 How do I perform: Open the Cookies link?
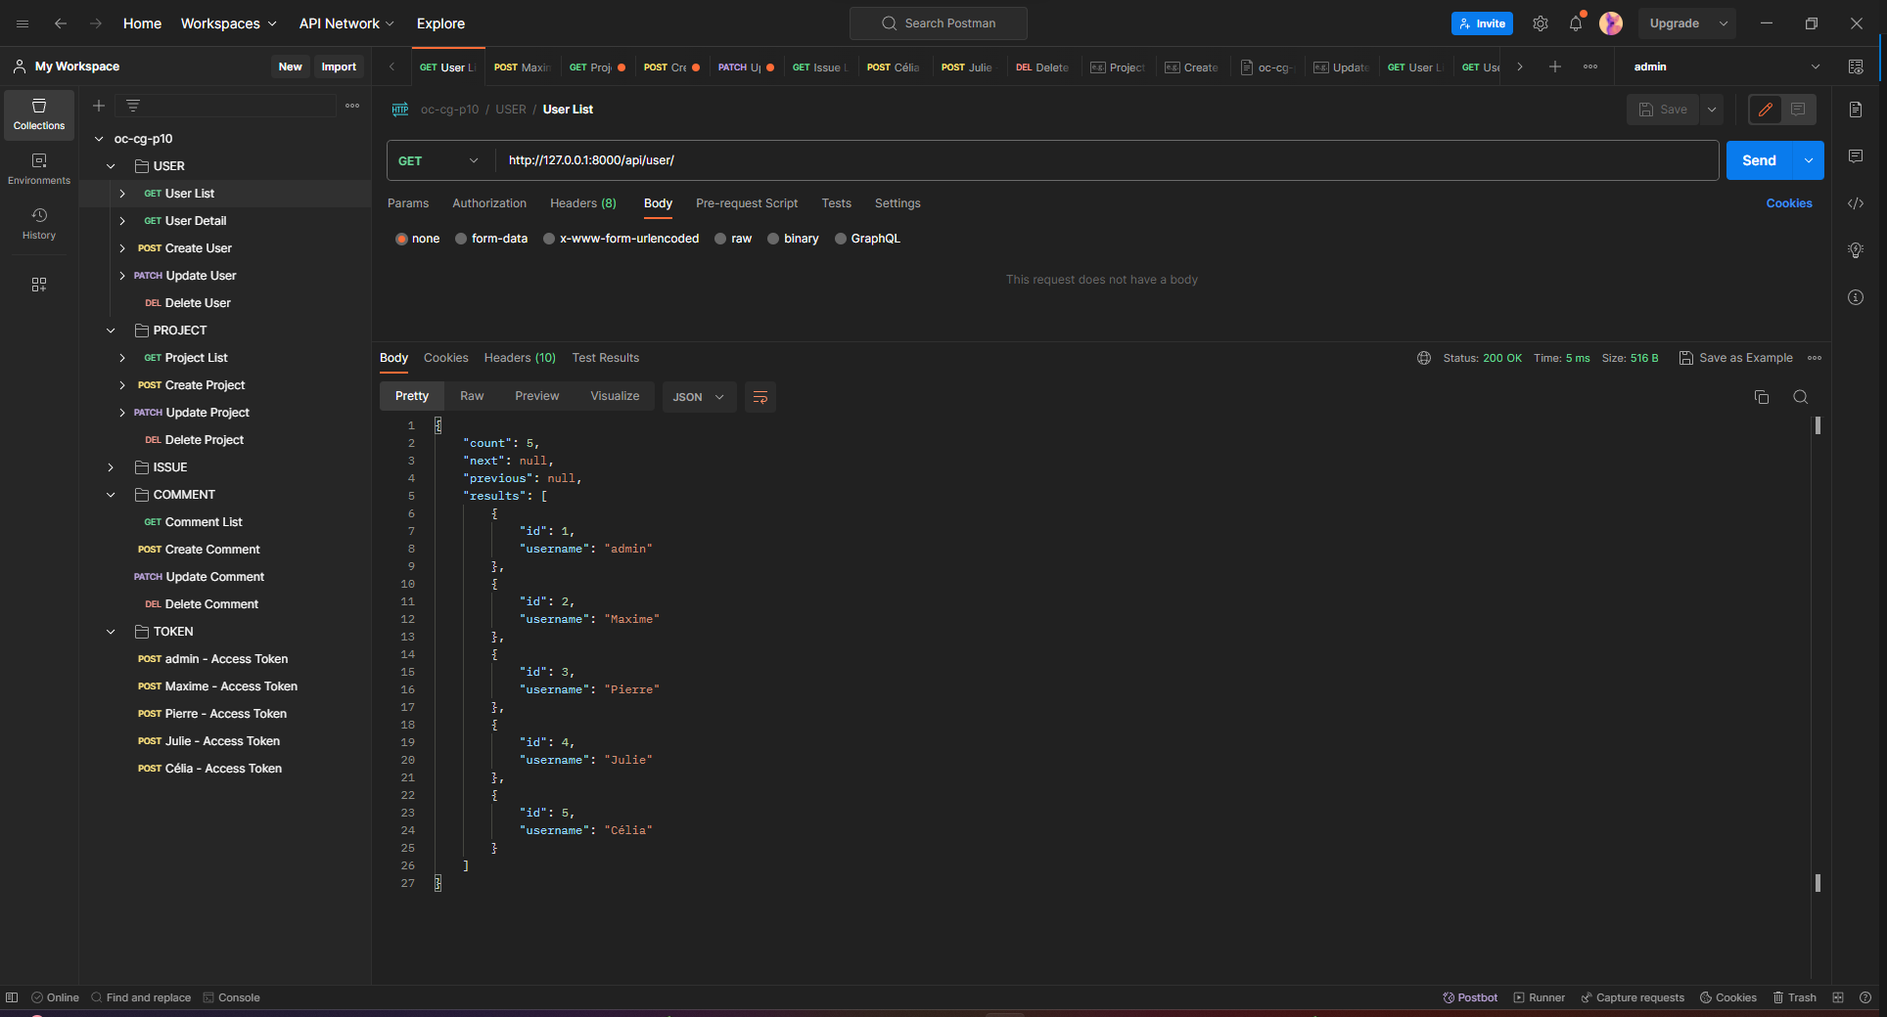point(1789,203)
